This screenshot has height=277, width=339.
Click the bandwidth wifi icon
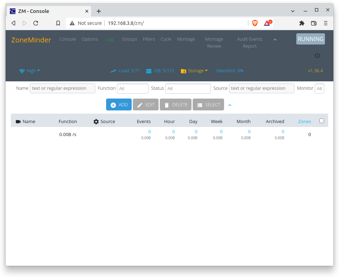(x=22, y=71)
